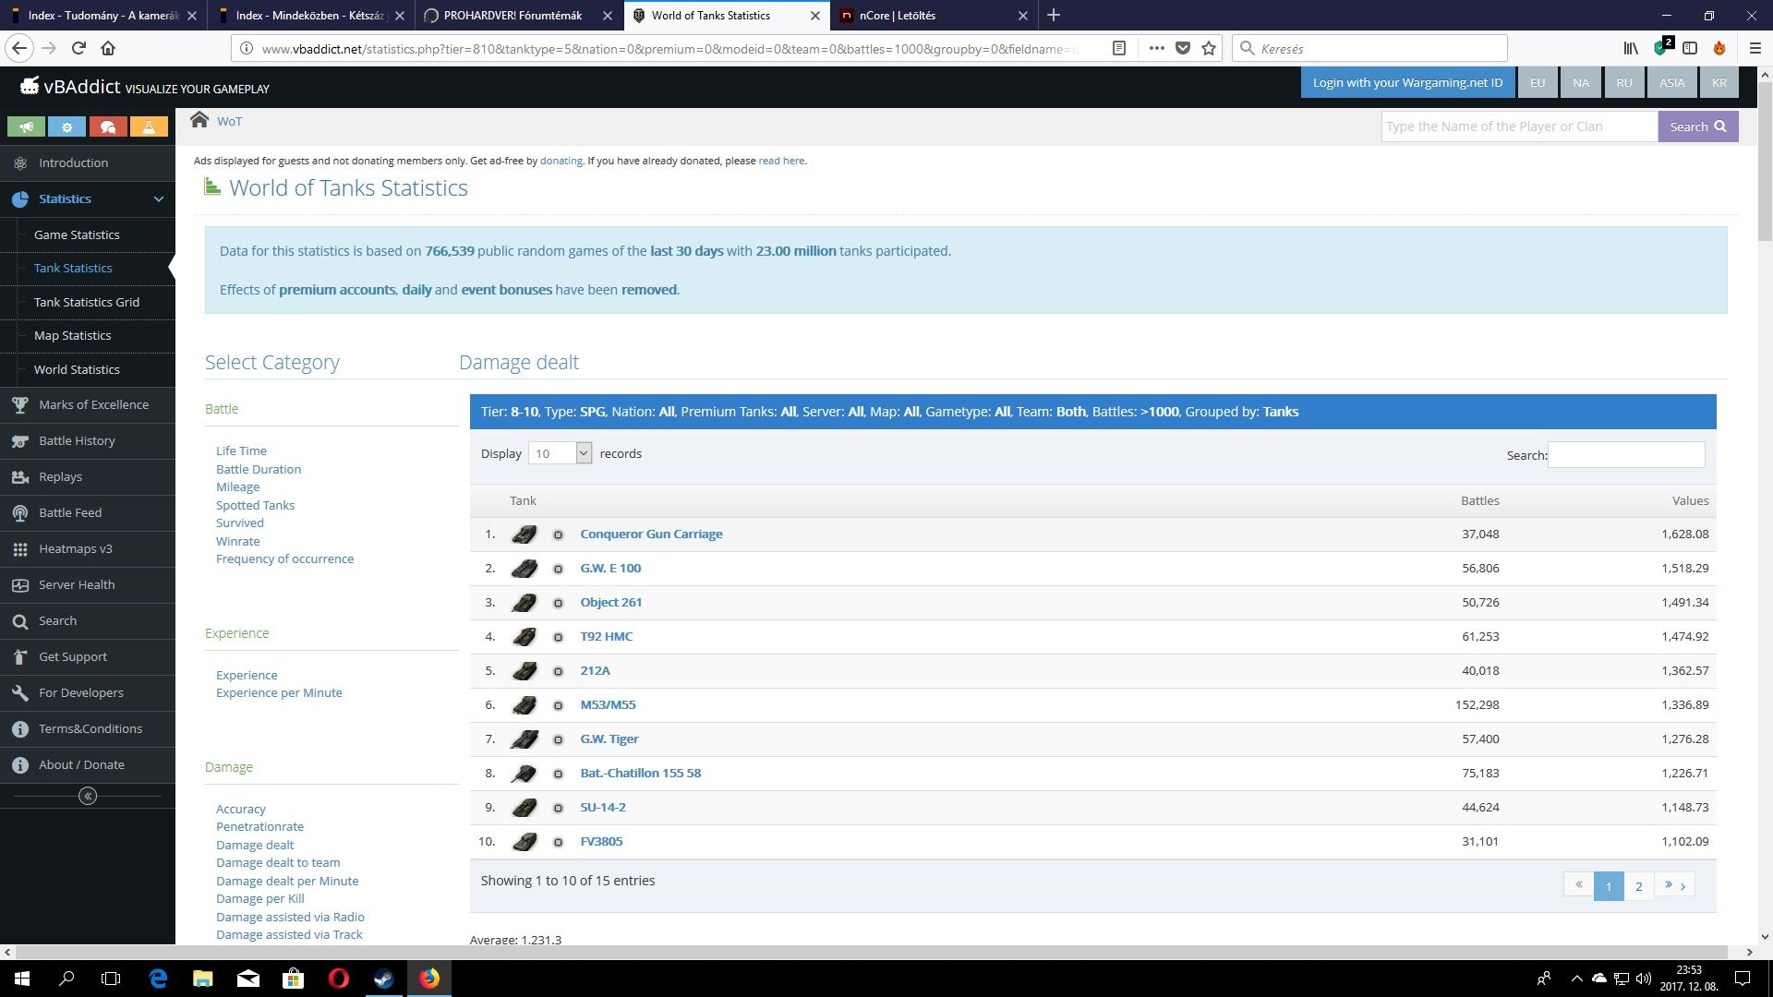Go to Firefox home page icon
1773x997 pixels.
[x=108, y=48]
